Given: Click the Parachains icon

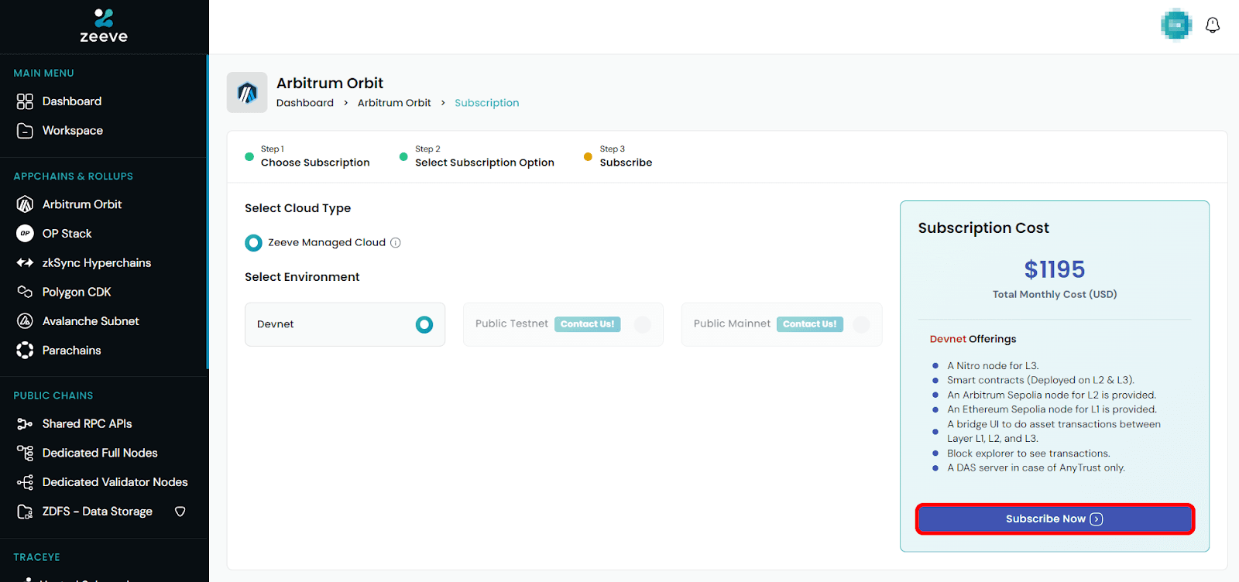Looking at the screenshot, I should click(x=25, y=351).
